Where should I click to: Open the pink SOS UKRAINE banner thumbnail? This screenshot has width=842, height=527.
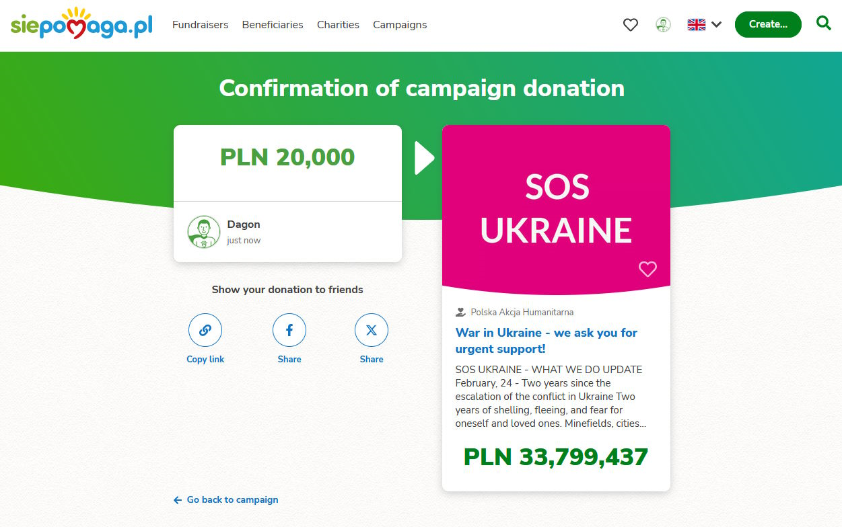point(556,209)
